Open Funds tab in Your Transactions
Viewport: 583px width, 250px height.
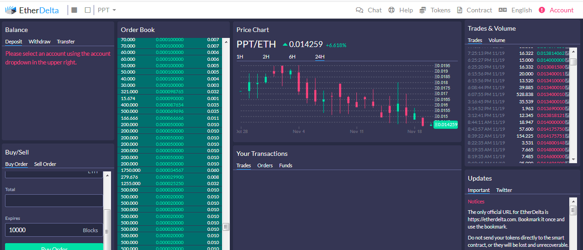tap(286, 165)
